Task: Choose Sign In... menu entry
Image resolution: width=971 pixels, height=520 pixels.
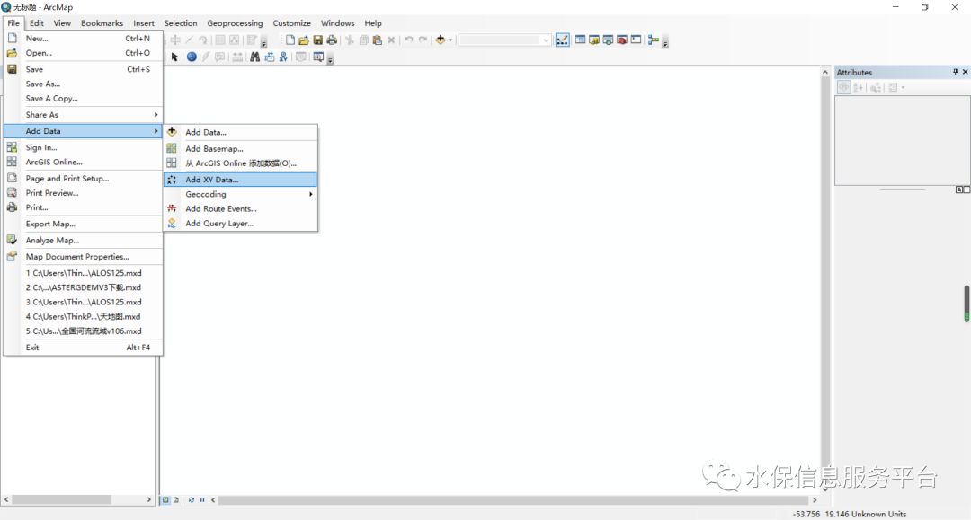Action: [x=84, y=147]
